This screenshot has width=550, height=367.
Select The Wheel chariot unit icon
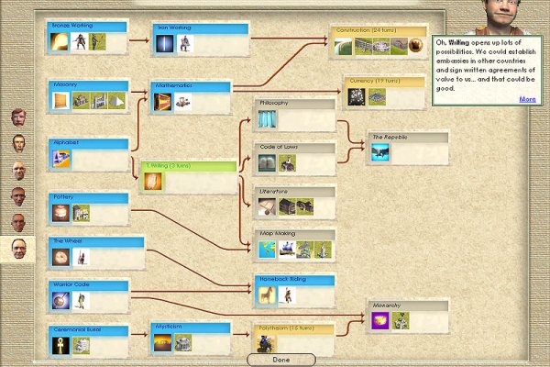tap(81, 257)
